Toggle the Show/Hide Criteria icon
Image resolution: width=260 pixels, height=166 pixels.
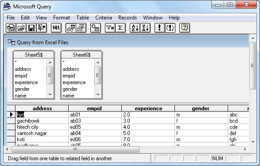click(x=81, y=27)
